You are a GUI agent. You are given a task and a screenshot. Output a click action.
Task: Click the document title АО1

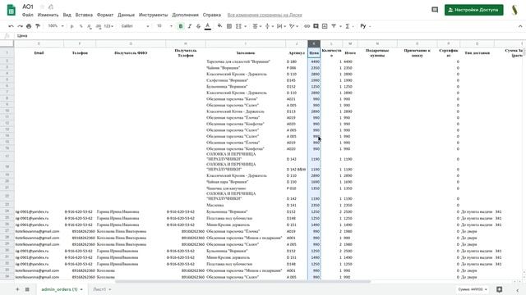coord(28,7)
